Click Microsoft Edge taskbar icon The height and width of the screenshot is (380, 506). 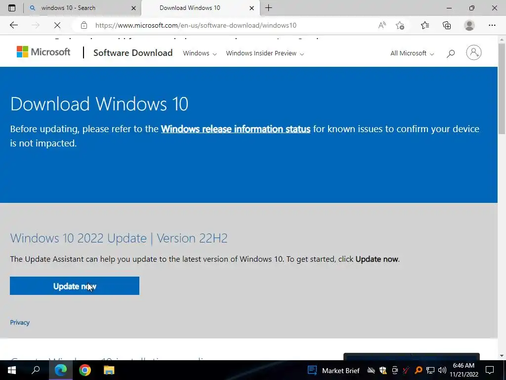(61, 370)
